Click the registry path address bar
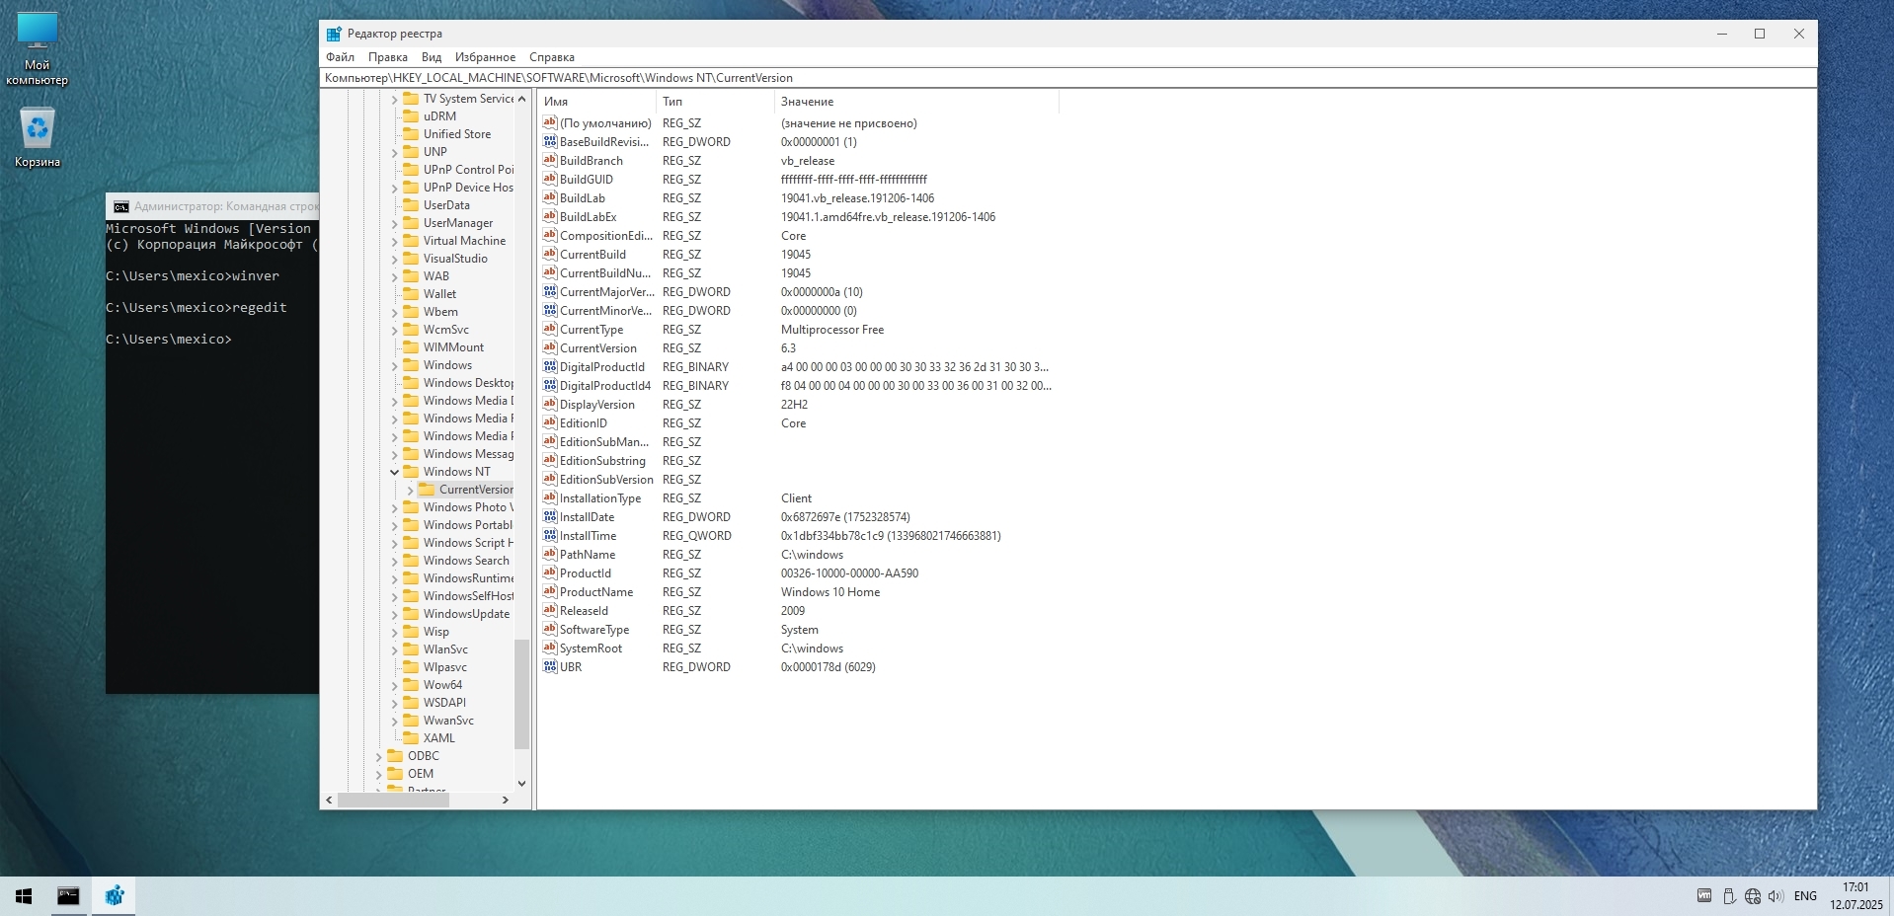The image size is (1894, 916). coord(1068,78)
